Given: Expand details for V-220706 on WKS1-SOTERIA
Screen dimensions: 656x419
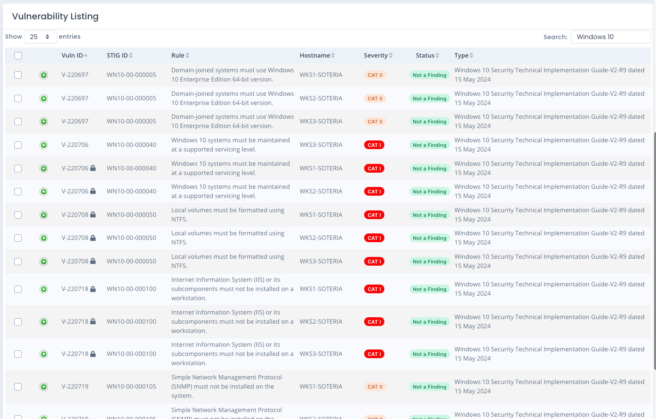Looking at the screenshot, I should click(x=44, y=169).
